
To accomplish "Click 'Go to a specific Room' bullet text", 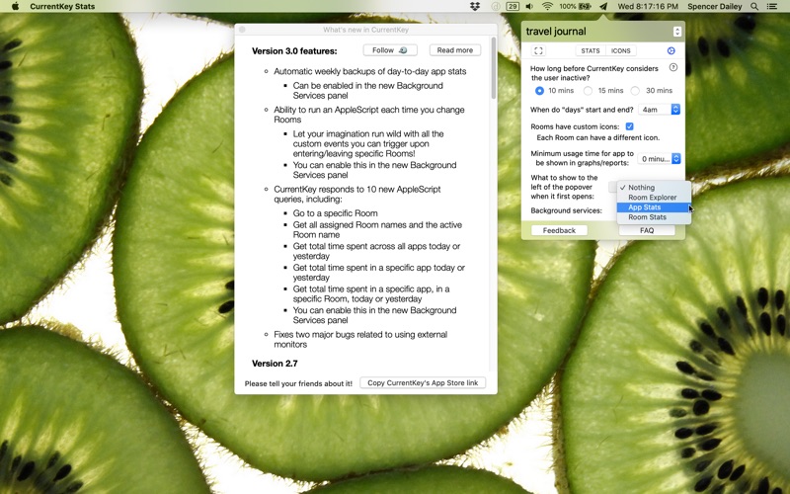I will 336,213.
